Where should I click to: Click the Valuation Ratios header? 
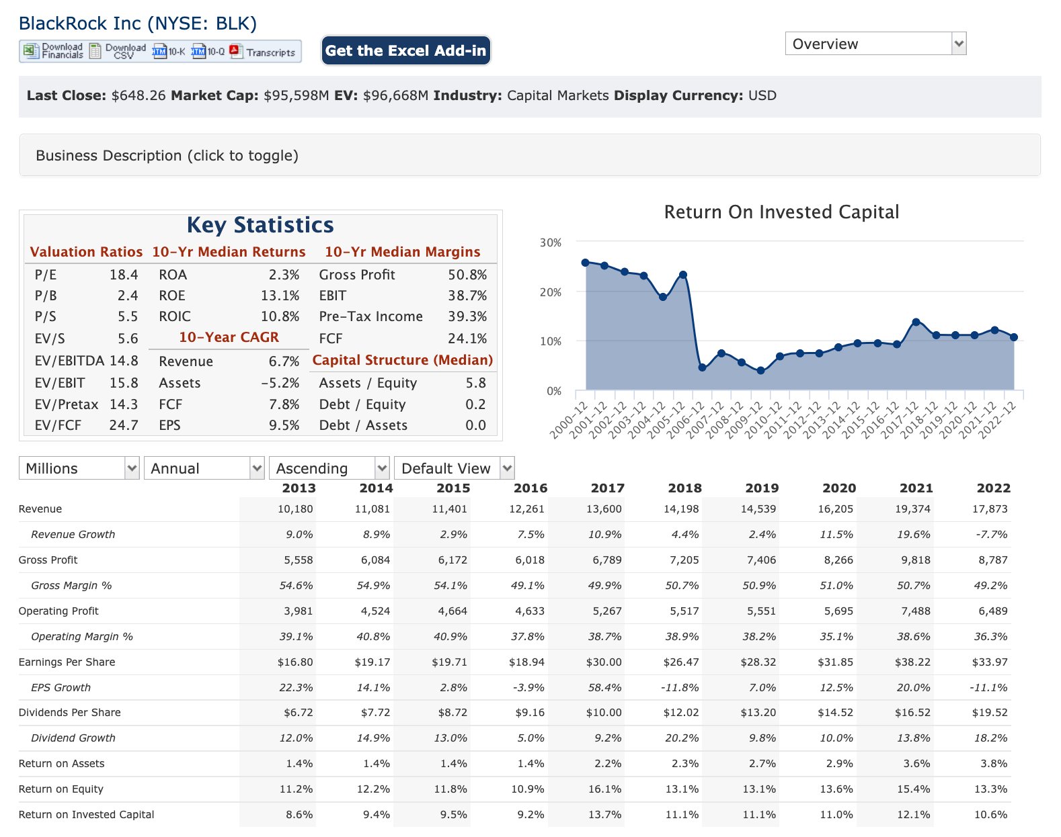coord(86,252)
